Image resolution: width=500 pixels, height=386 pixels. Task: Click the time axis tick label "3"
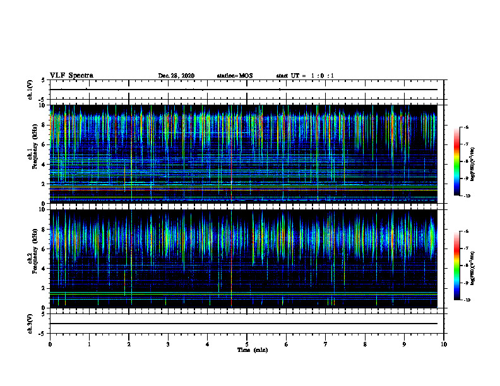[x=168, y=344]
